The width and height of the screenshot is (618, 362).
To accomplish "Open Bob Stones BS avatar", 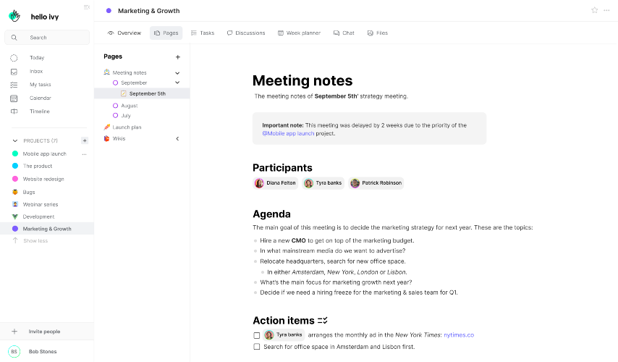I will click(x=14, y=351).
